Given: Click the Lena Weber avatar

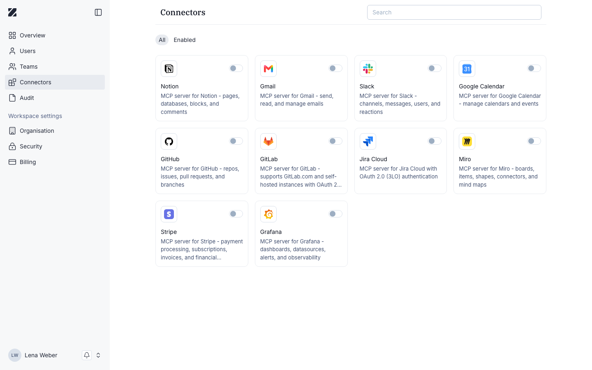Looking at the screenshot, I should (15, 355).
